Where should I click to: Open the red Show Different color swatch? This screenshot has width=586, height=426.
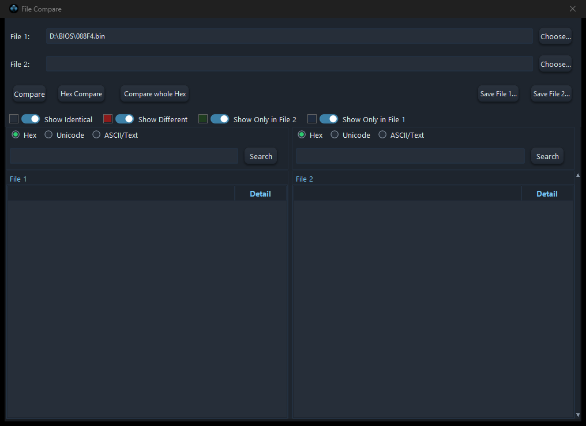pos(108,119)
